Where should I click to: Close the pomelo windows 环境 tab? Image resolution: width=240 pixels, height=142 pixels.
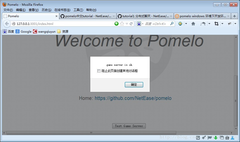(x=228, y=16)
